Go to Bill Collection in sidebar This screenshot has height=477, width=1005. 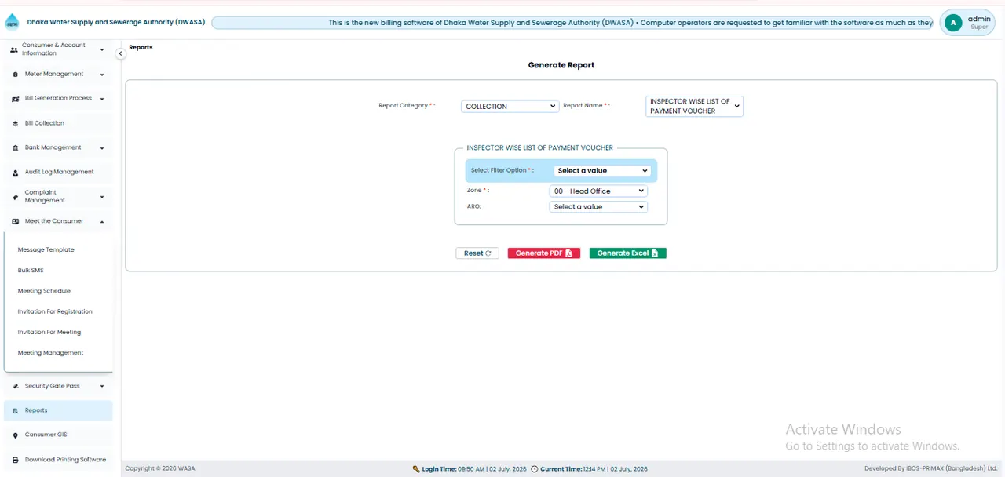pyautogui.click(x=58, y=123)
